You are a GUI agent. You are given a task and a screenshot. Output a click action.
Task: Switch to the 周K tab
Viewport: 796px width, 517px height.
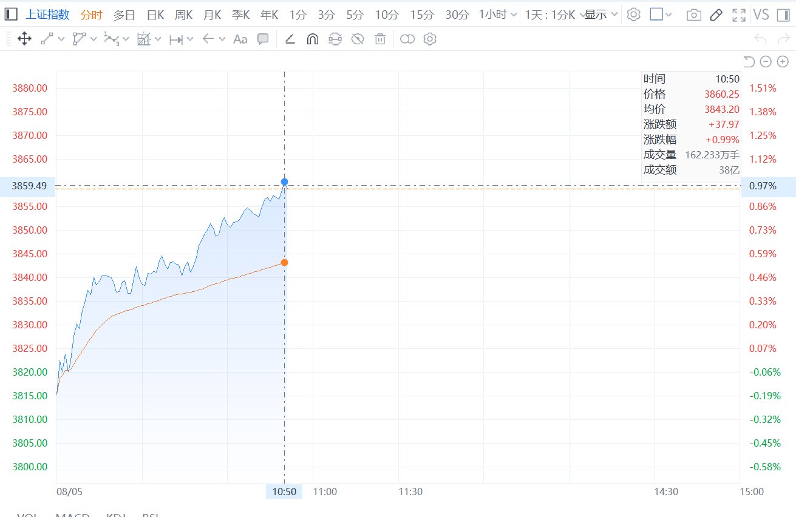pyautogui.click(x=184, y=15)
